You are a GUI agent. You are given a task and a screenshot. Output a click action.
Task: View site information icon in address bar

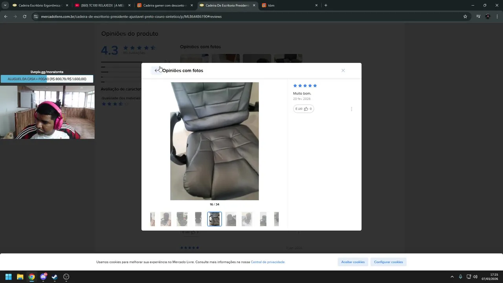click(x=36, y=17)
